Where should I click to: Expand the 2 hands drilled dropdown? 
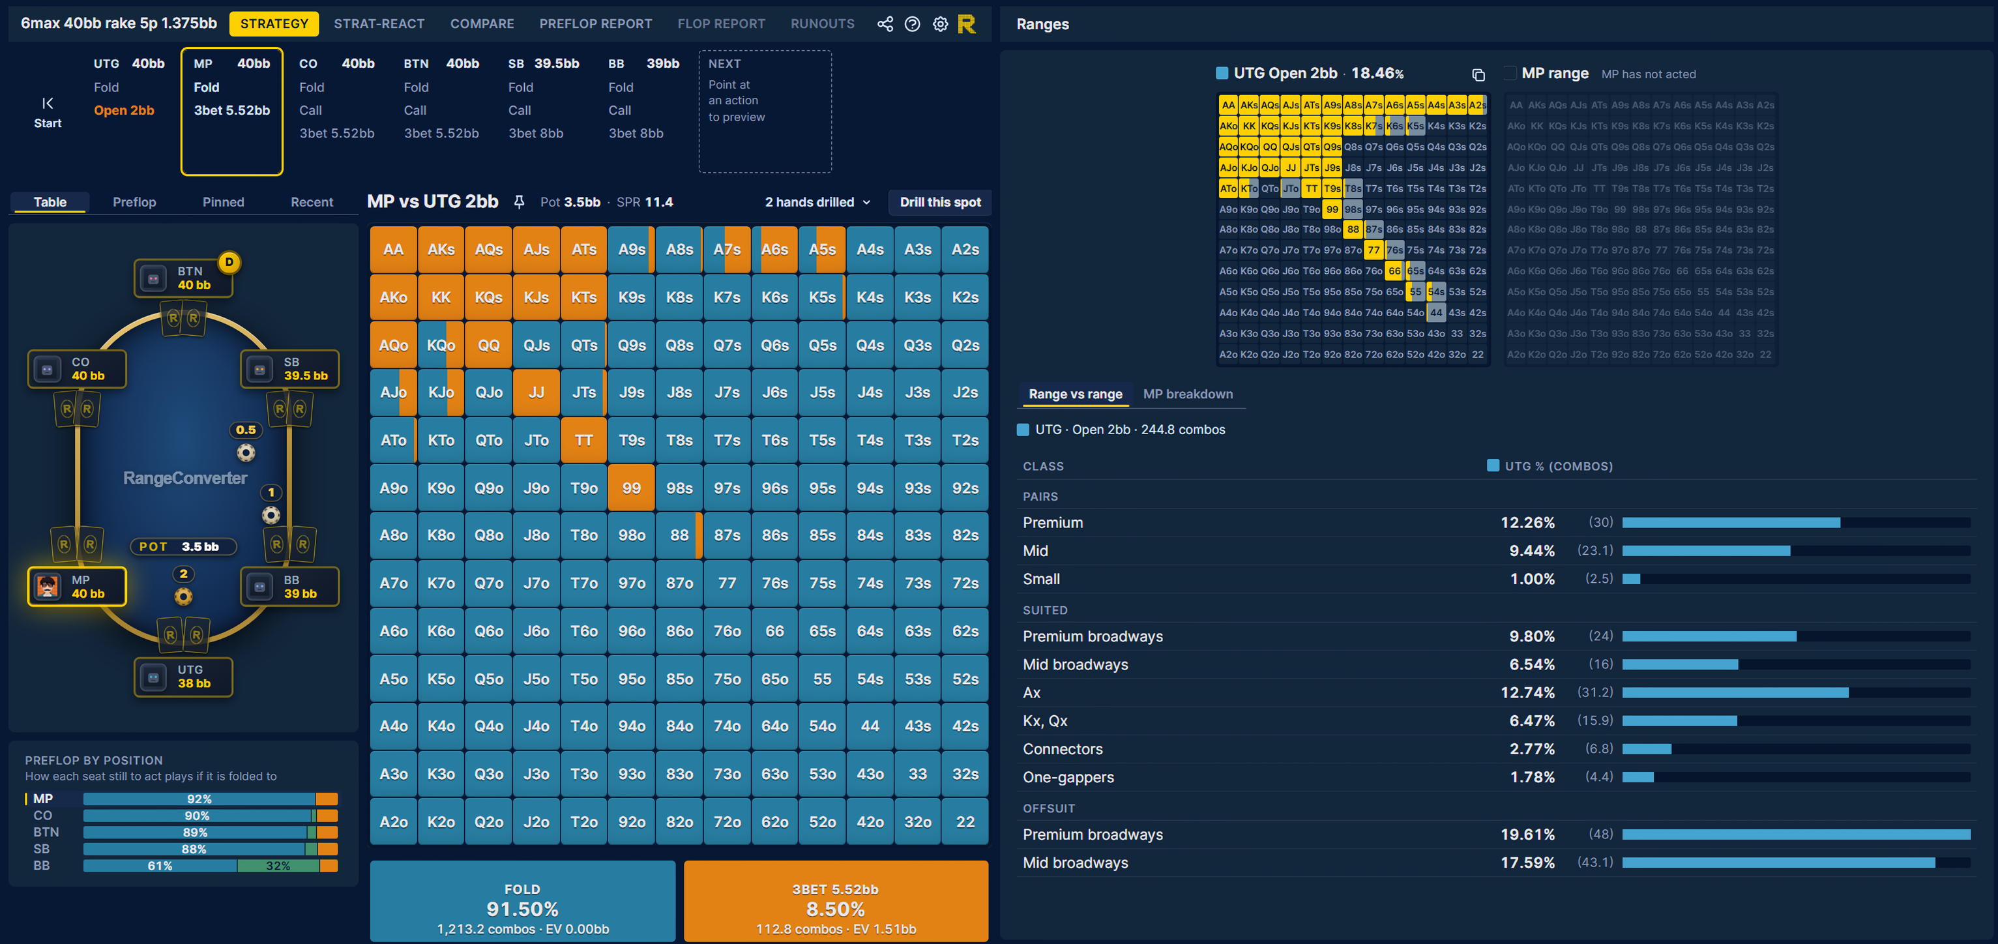click(817, 201)
